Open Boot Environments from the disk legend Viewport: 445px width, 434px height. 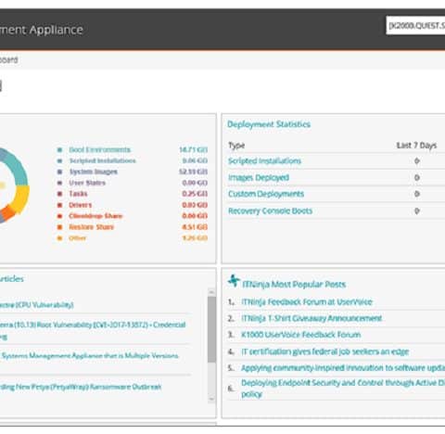coord(99,149)
